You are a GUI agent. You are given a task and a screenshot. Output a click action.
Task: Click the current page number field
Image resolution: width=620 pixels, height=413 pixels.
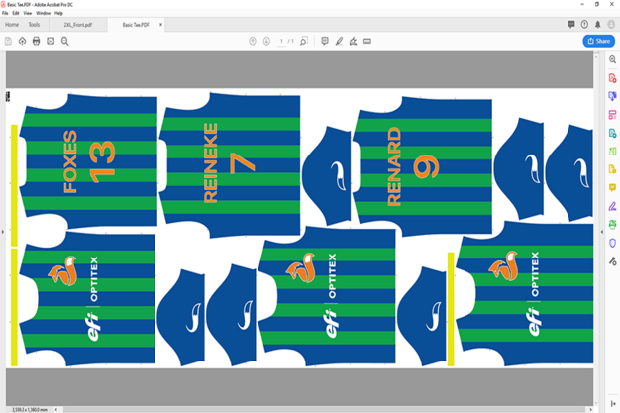pos(281,41)
